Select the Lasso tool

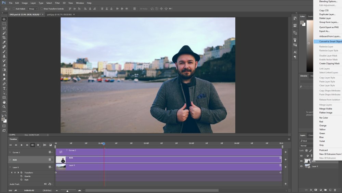pyautogui.click(x=4, y=28)
